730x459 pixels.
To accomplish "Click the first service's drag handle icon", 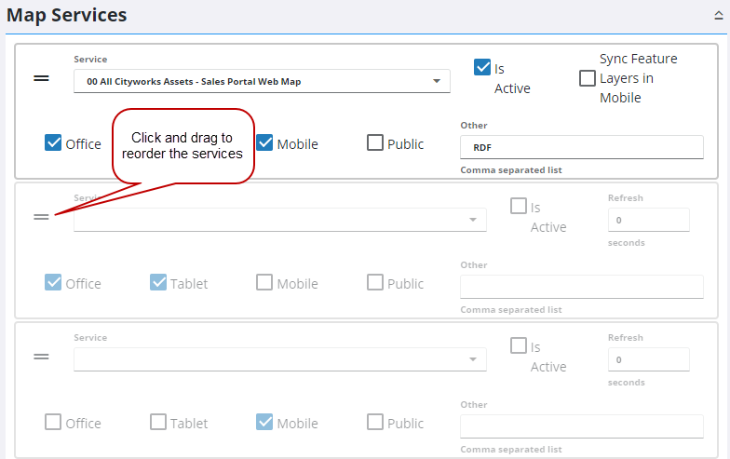I will coord(41,78).
